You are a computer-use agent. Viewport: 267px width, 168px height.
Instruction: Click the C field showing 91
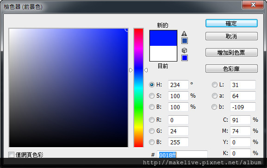[240, 120]
